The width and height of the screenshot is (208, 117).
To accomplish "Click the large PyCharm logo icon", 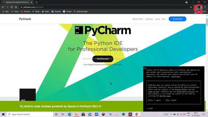I will click(79, 30).
